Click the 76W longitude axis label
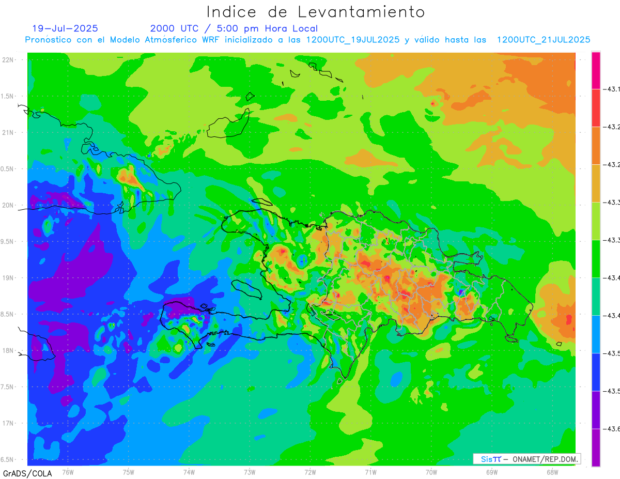Image resolution: width=620 pixels, height=479 pixels. coord(68,472)
